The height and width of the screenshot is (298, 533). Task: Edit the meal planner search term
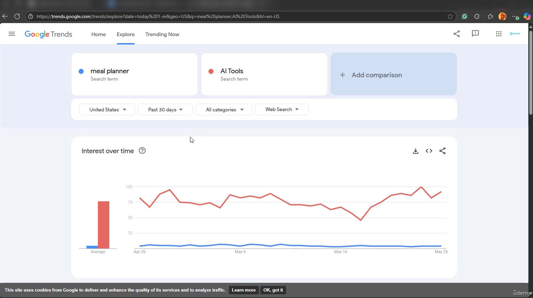coord(135,74)
